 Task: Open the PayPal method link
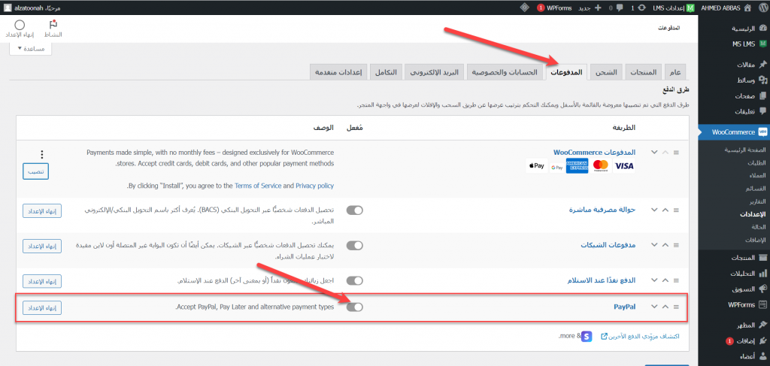pyautogui.click(x=625, y=307)
